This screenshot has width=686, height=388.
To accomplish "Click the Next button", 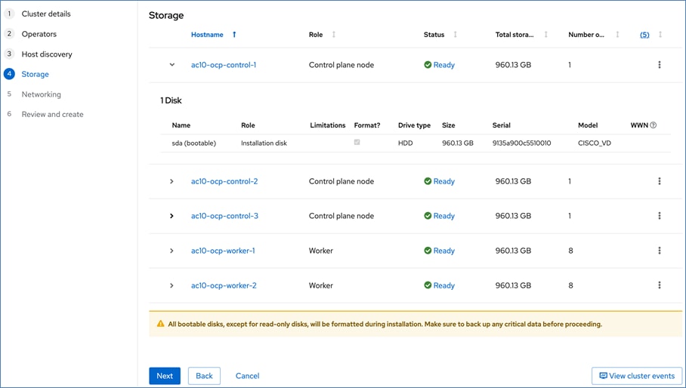I will [x=165, y=376].
